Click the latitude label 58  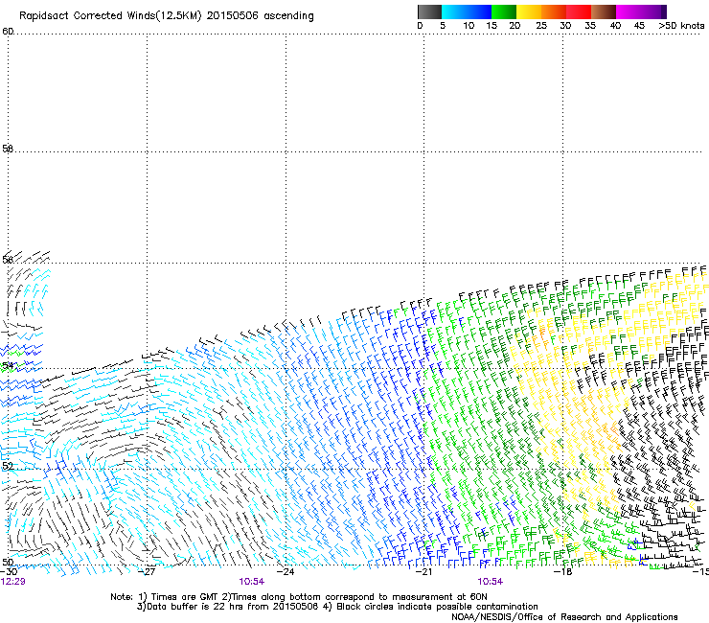[8, 149]
